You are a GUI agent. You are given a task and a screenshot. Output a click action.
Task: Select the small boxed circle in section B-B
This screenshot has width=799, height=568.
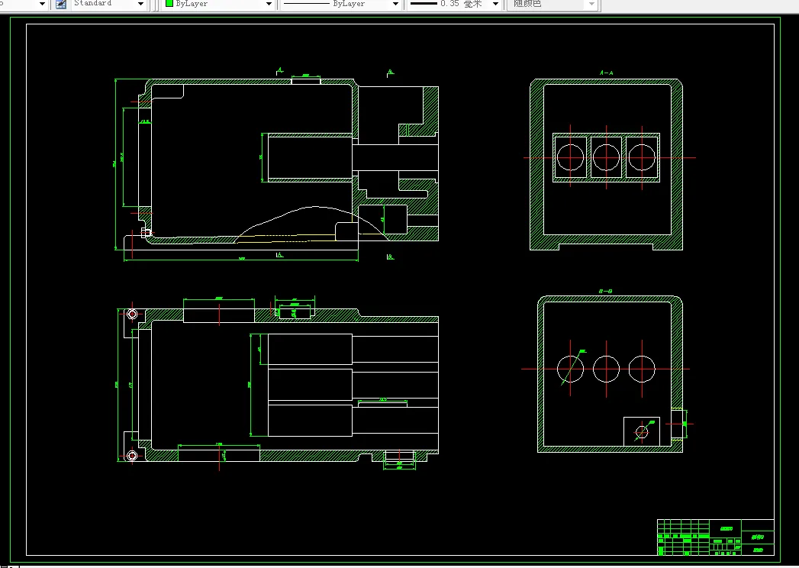[642, 432]
